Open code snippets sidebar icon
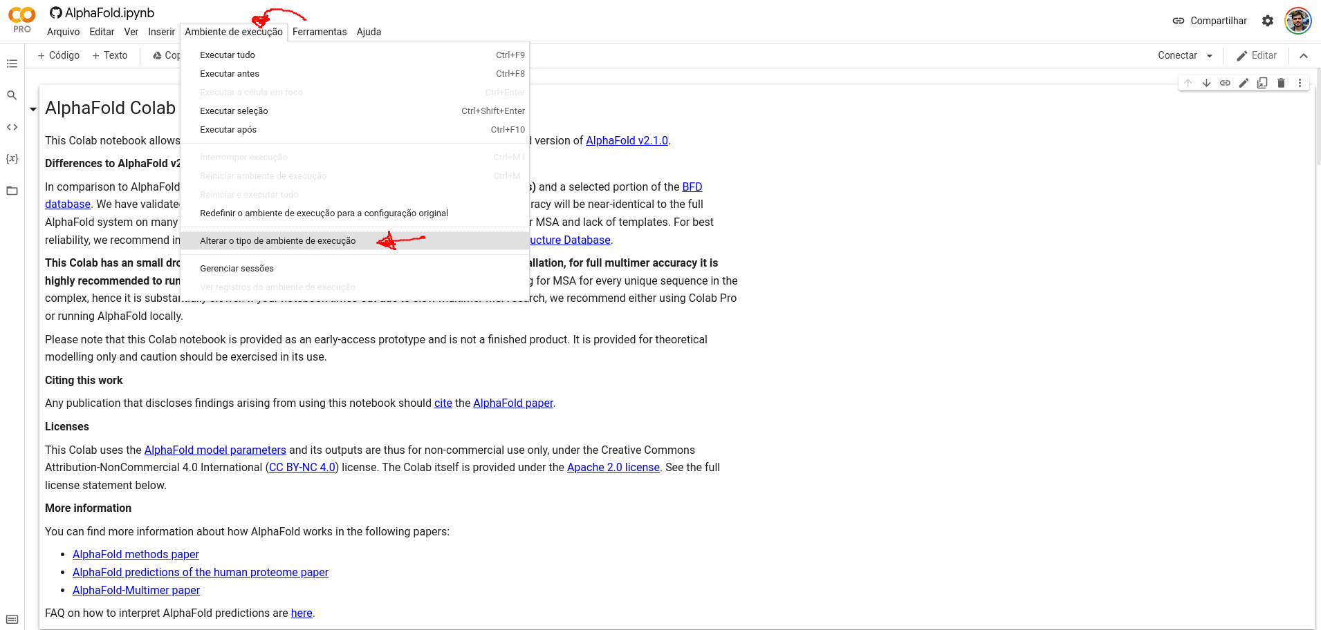This screenshot has height=630, width=1321. pyautogui.click(x=12, y=127)
